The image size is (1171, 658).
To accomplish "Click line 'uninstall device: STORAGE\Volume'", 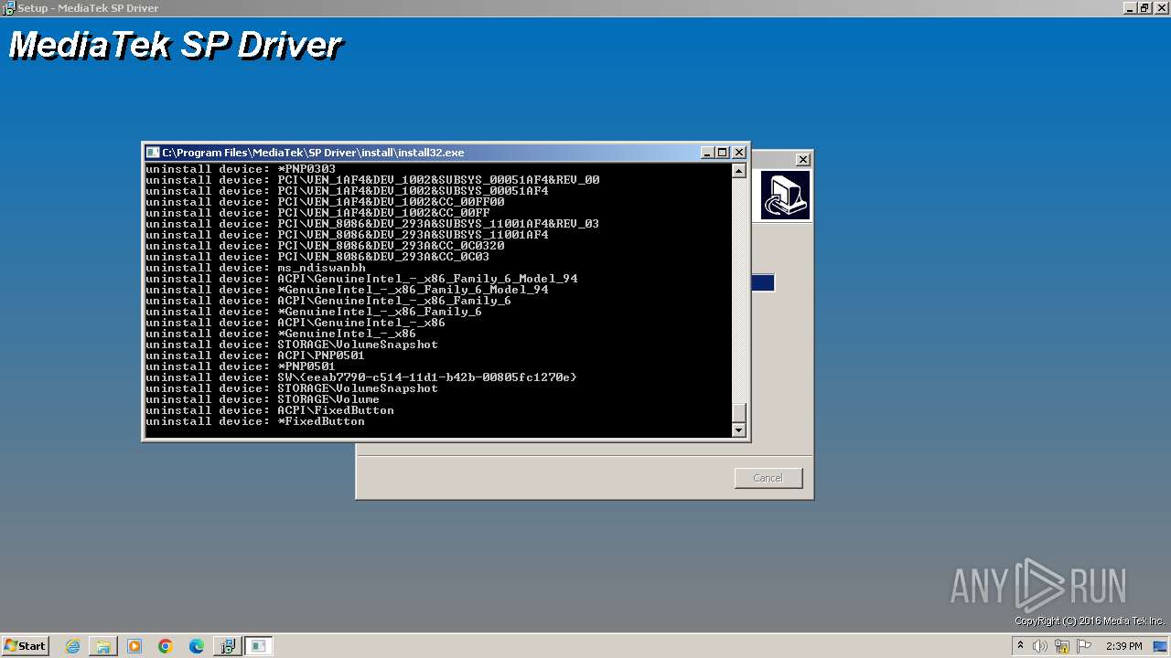I will click(263, 399).
